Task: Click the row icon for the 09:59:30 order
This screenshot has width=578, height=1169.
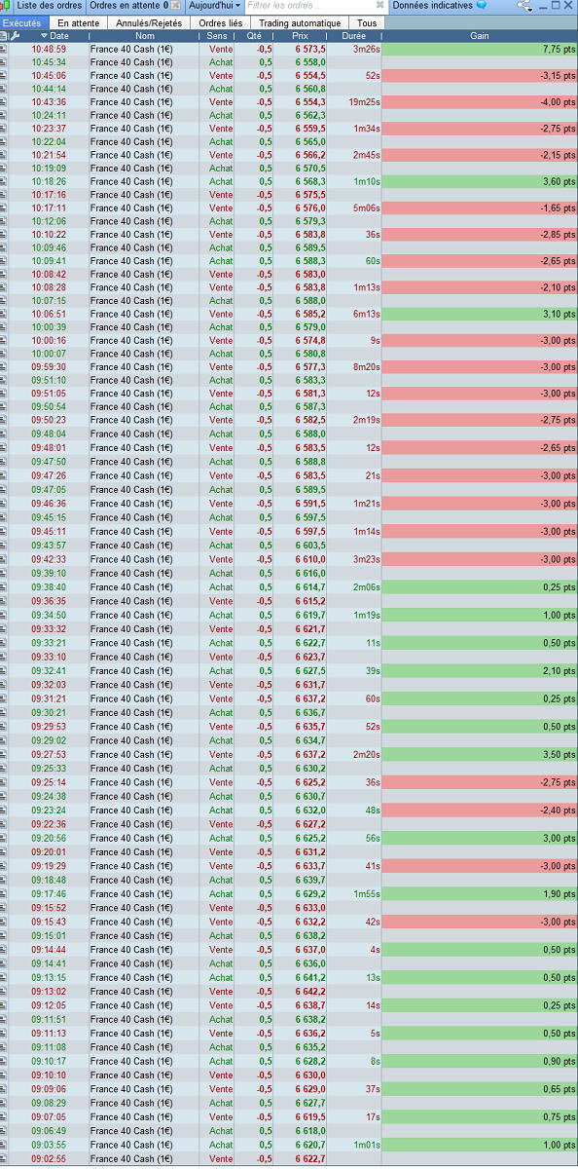Action: coord(4,367)
